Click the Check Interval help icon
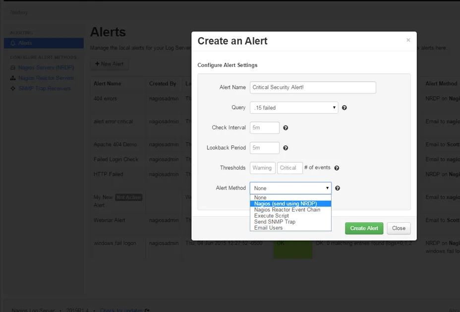This screenshot has height=312, width=460. click(x=286, y=127)
